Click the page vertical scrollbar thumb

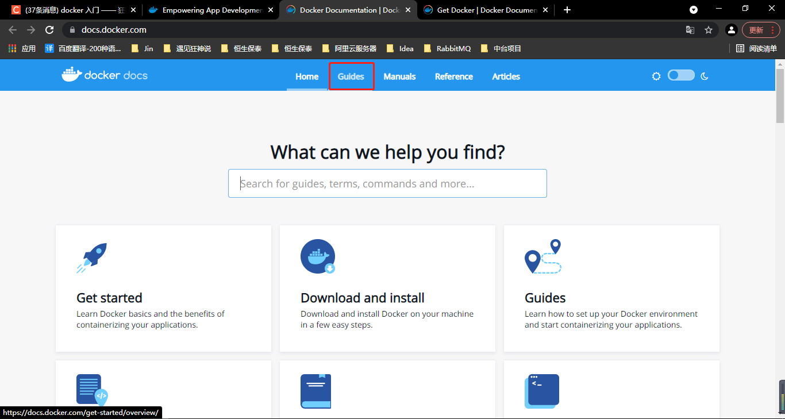[780, 95]
